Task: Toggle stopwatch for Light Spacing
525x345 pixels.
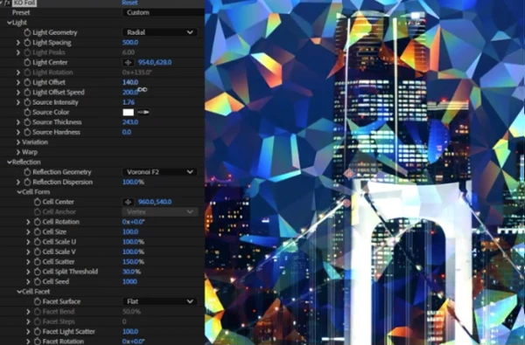Action: click(x=27, y=43)
